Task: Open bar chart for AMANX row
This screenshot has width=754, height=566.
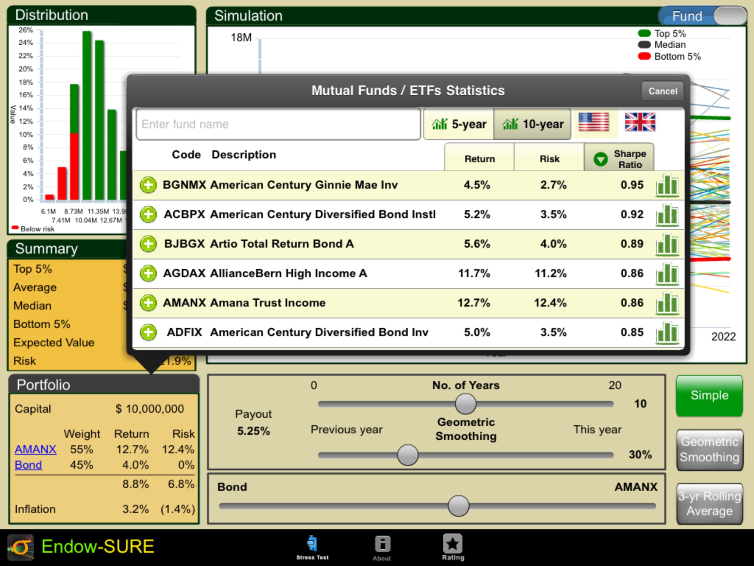Action: (667, 303)
